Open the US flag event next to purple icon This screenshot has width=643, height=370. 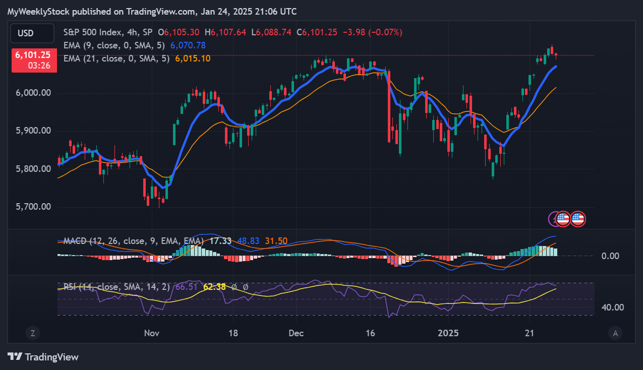[x=563, y=219]
